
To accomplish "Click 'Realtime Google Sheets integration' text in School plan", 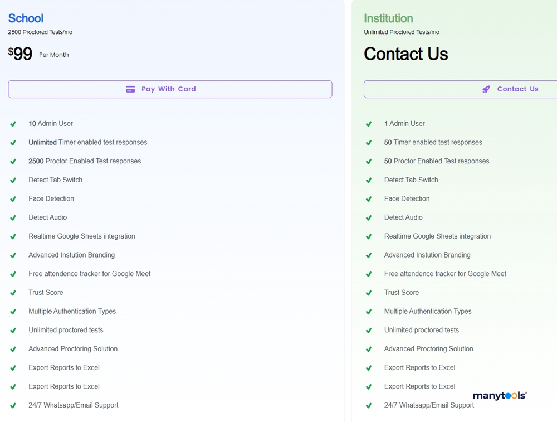I will 82,236.
